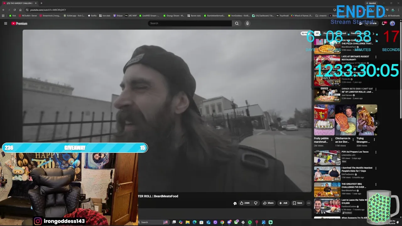This screenshot has height=226, width=402.
Task: Select THE HARDEST CHALLENGE browser tab
Action: [20, 3]
